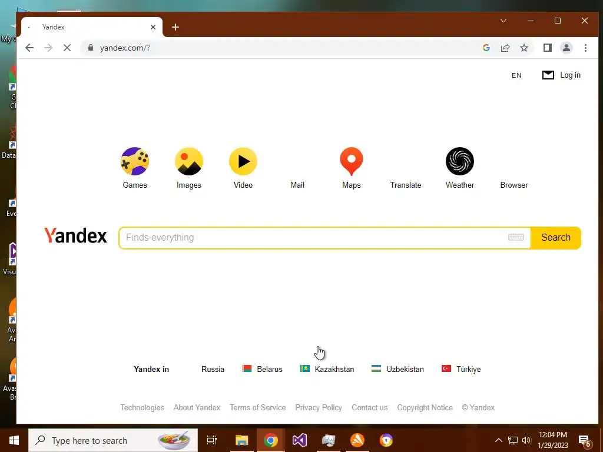Open File Explorer from the taskbar
This screenshot has width=603, height=452.
(x=242, y=440)
